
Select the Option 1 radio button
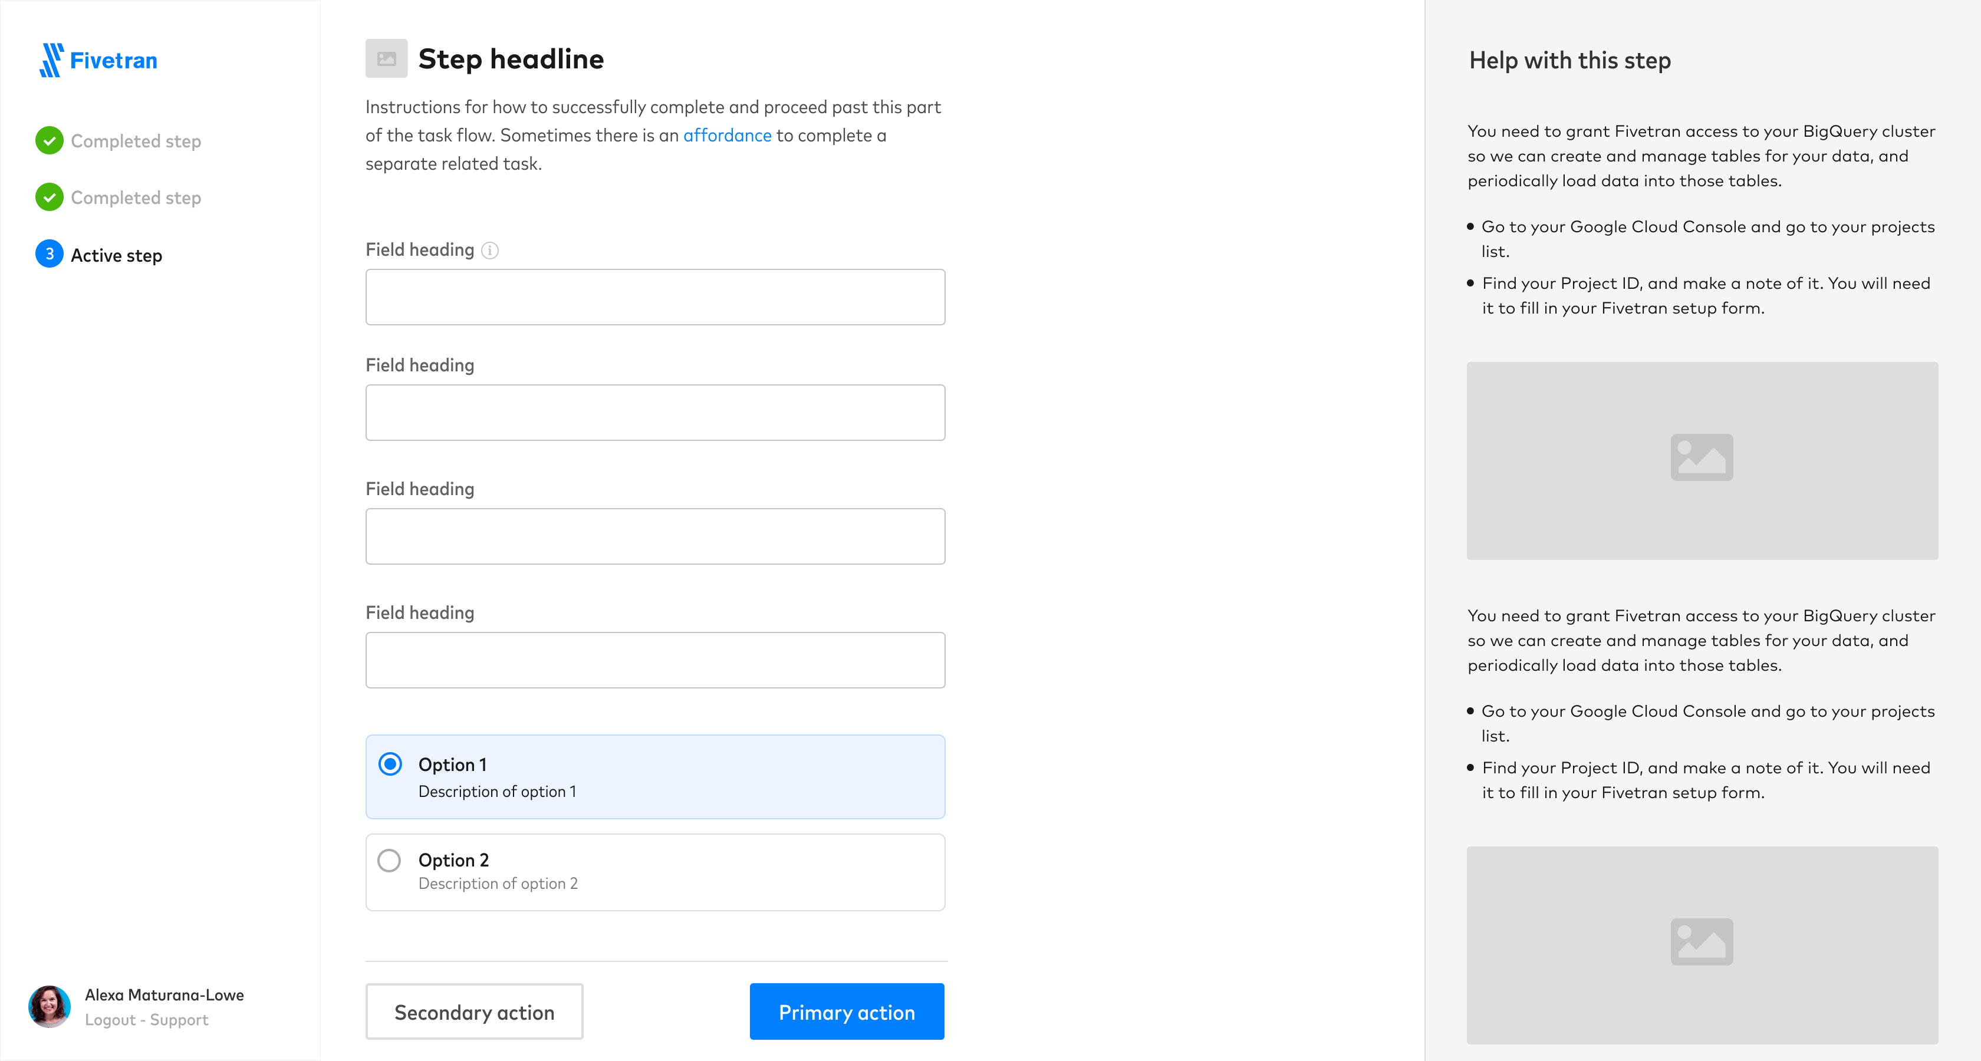[x=390, y=765]
